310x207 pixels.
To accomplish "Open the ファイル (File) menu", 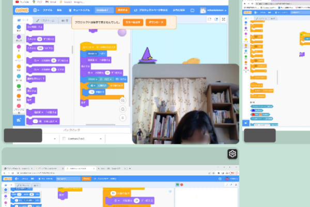I will [47, 10].
